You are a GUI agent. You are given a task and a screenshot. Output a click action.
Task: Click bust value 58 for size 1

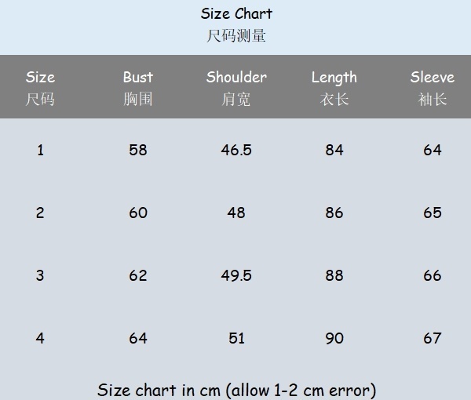pos(138,150)
